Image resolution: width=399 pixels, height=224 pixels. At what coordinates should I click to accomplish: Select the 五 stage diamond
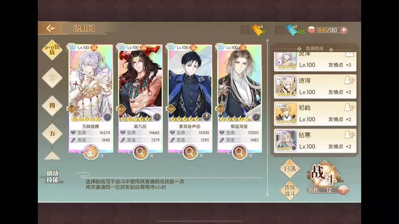(52, 134)
